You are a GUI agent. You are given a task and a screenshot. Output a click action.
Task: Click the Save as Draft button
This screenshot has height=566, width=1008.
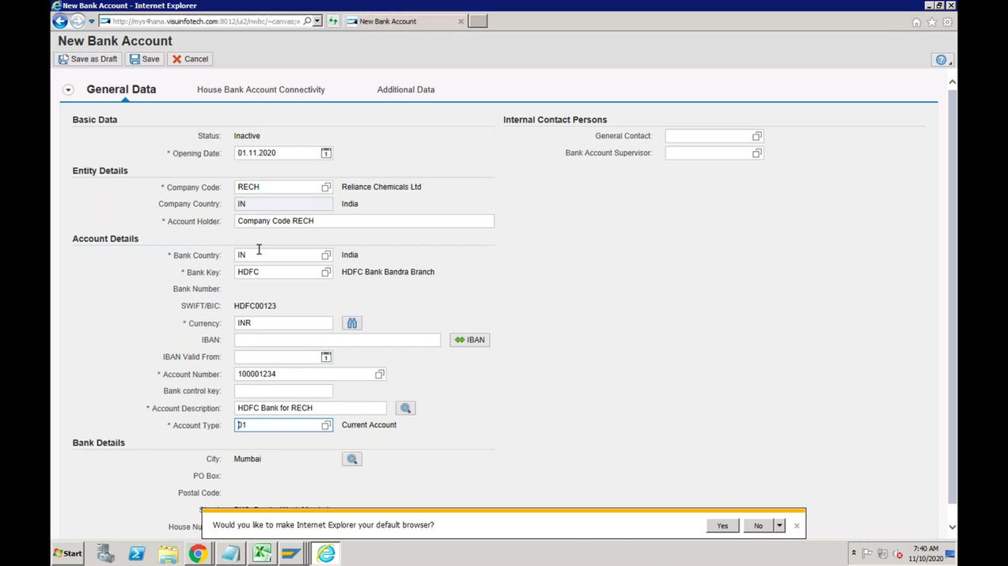pos(88,58)
